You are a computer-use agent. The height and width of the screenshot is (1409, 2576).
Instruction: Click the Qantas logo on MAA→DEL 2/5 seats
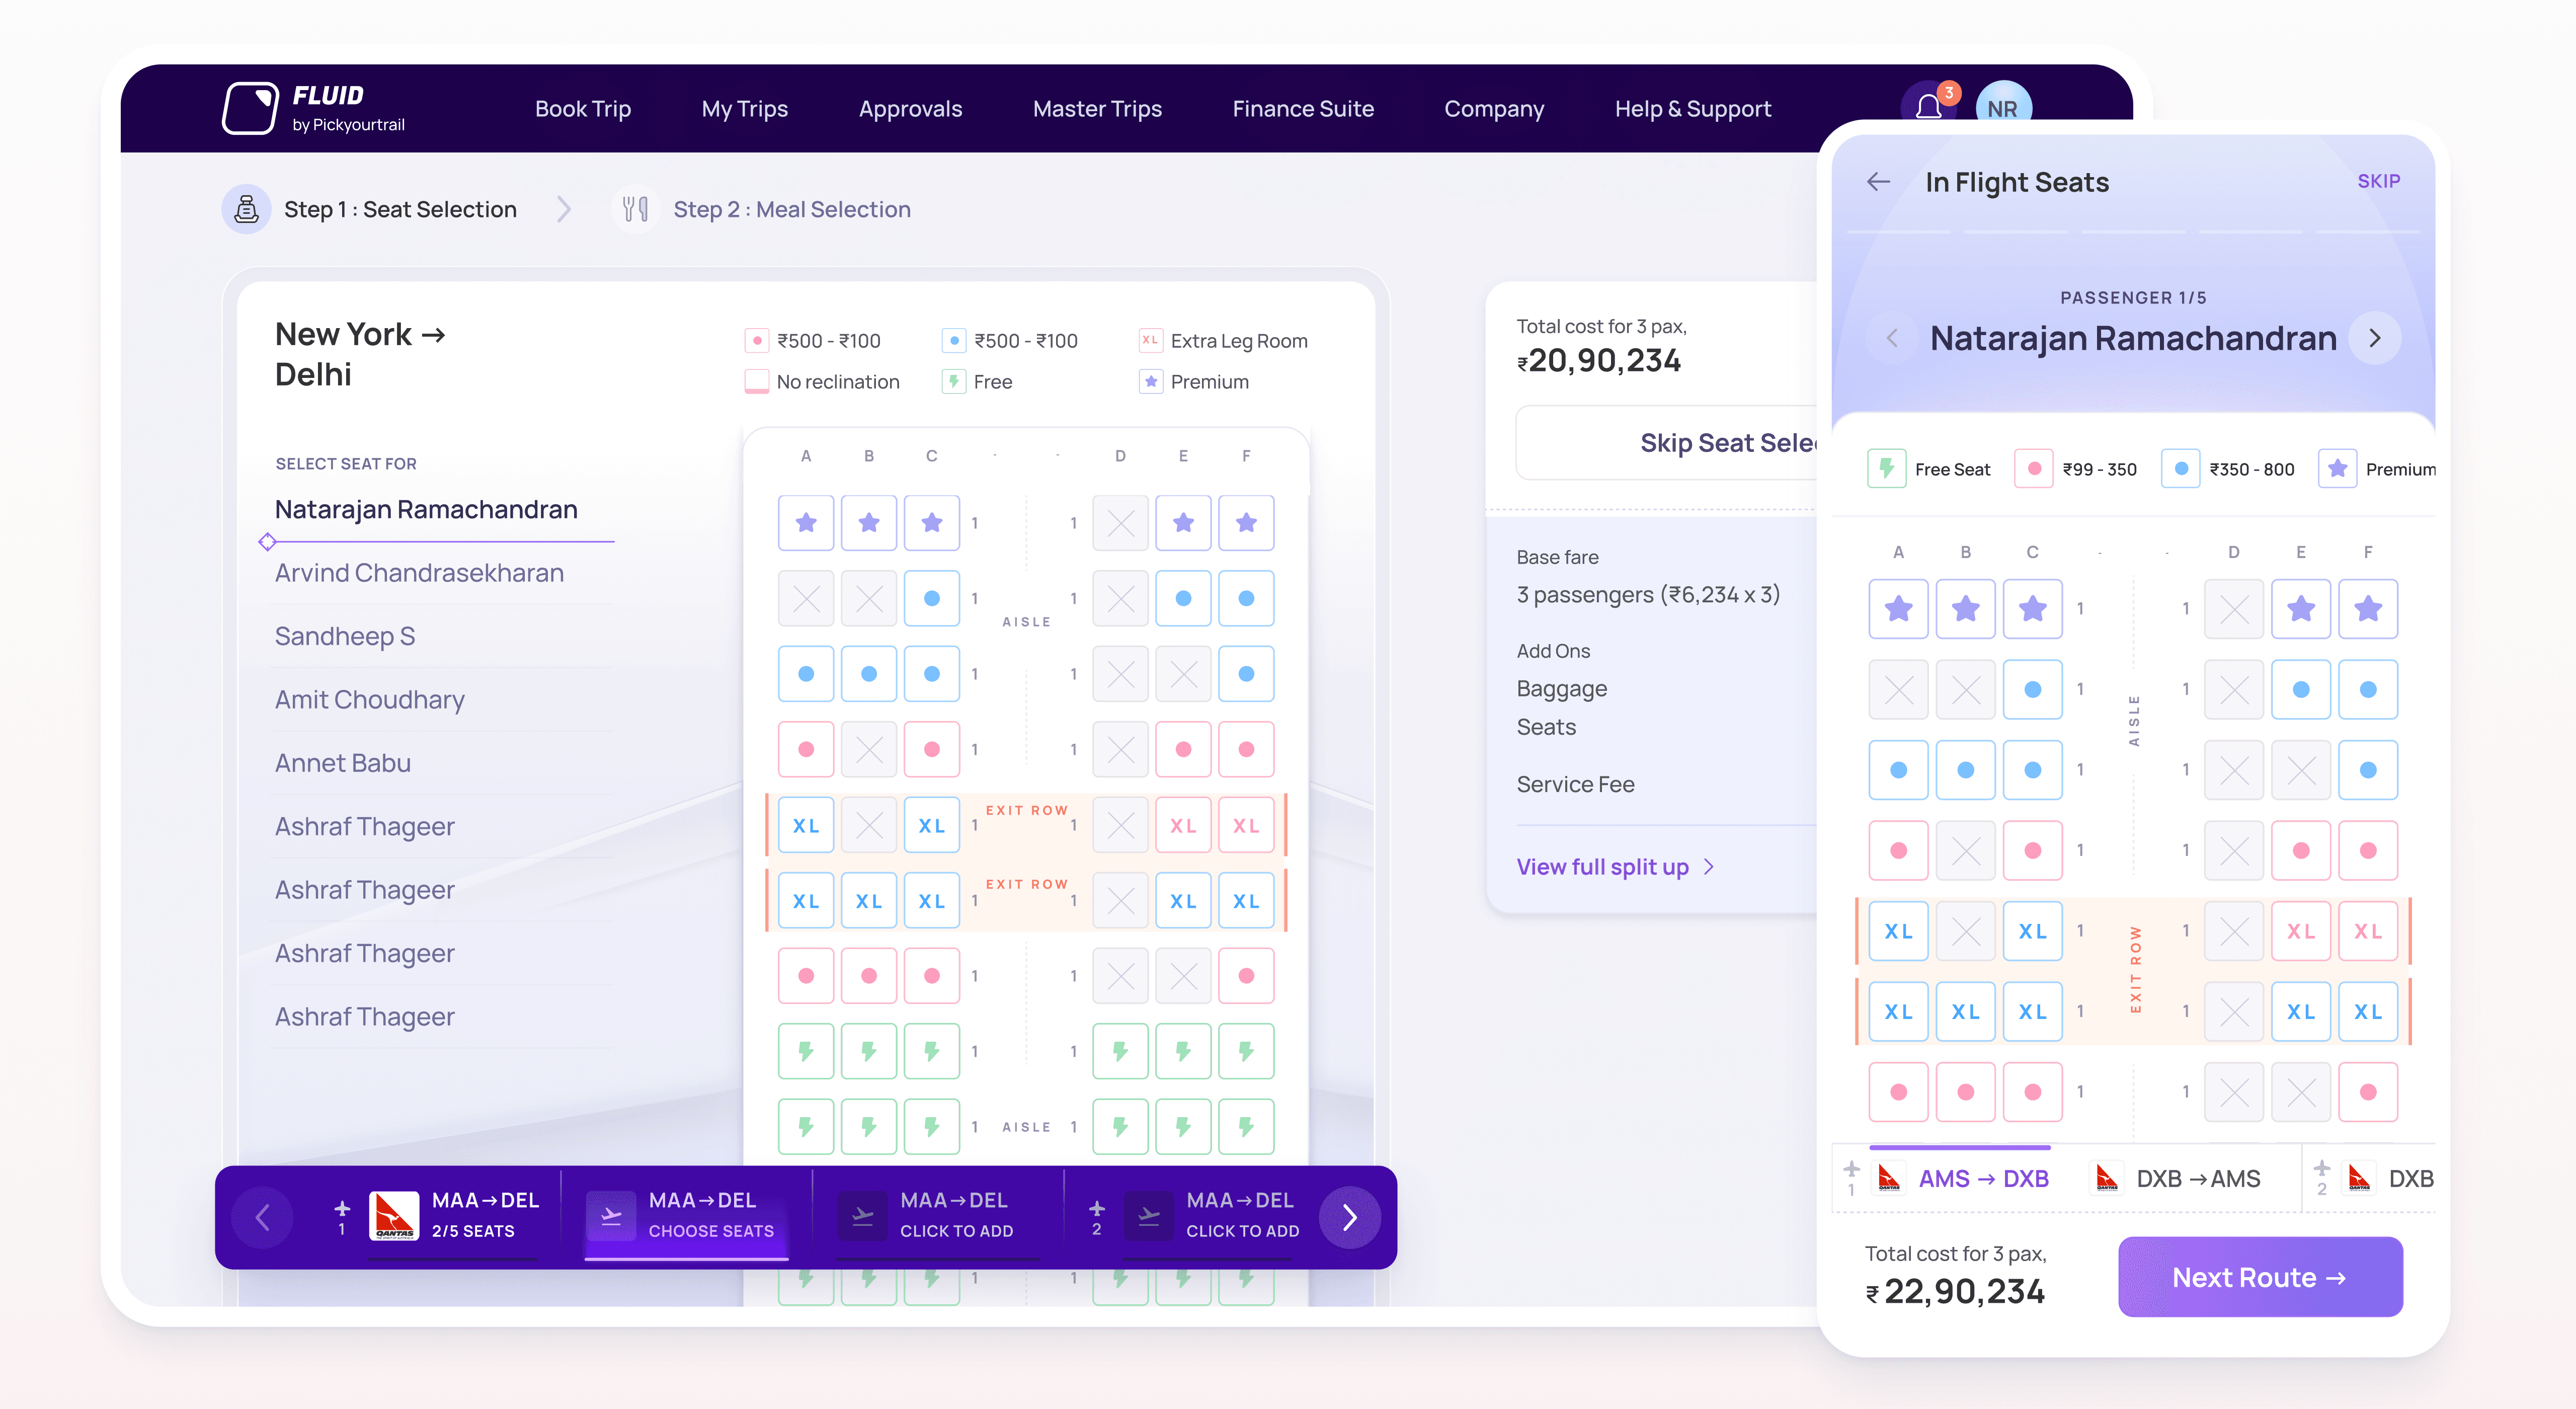tap(394, 1215)
